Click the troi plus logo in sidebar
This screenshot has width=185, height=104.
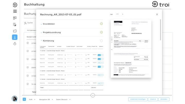click(x=15, y=5)
